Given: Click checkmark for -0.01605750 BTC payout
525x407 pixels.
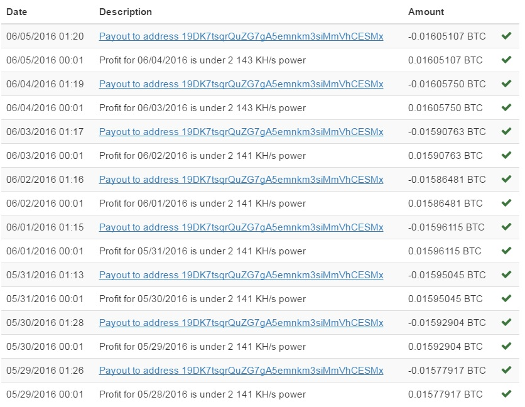Looking at the screenshot, I should pyautogui.click(x=506, y=84).
